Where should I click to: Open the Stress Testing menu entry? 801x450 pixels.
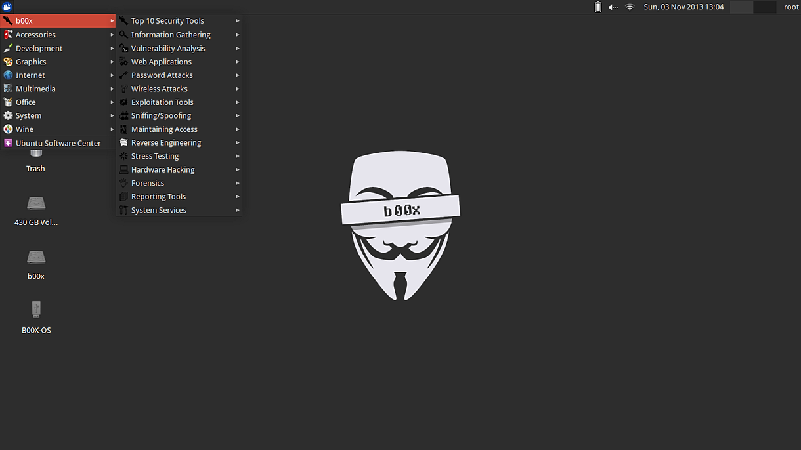tap(179, 156)
